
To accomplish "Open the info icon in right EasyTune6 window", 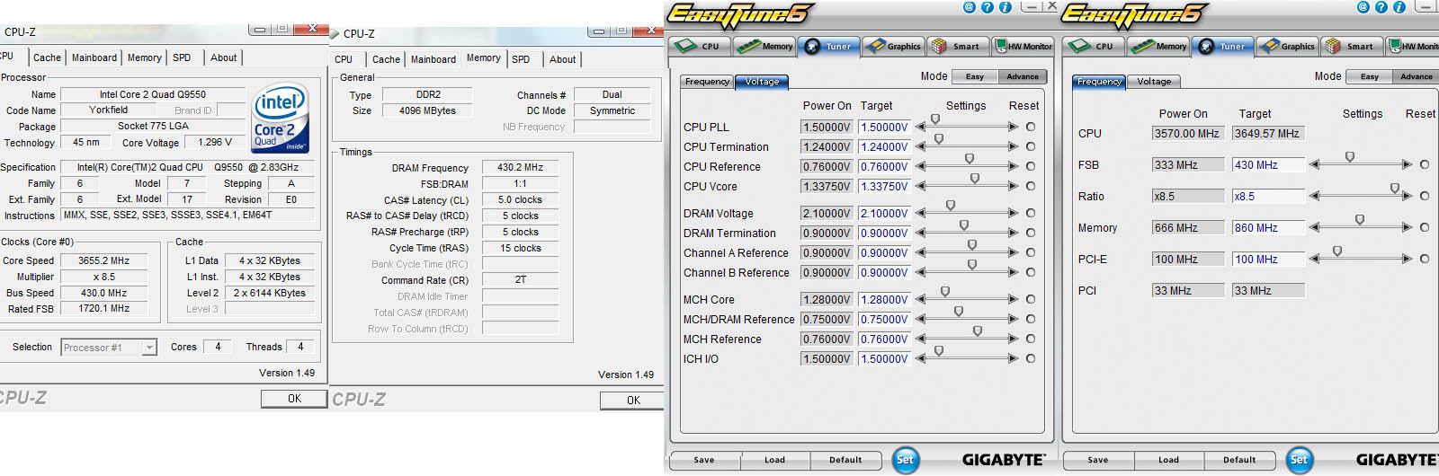I will click(x=1399, y=7).
